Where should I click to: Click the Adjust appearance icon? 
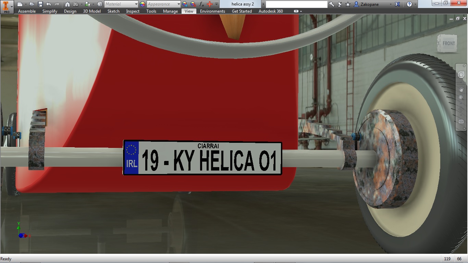tap(185, 4)
